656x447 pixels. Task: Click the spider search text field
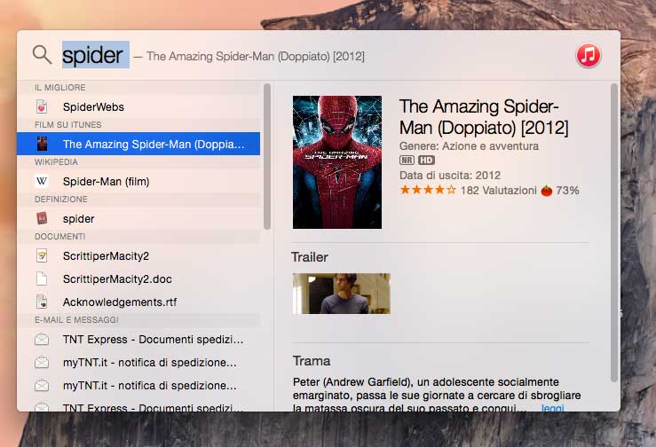point(95,55)
